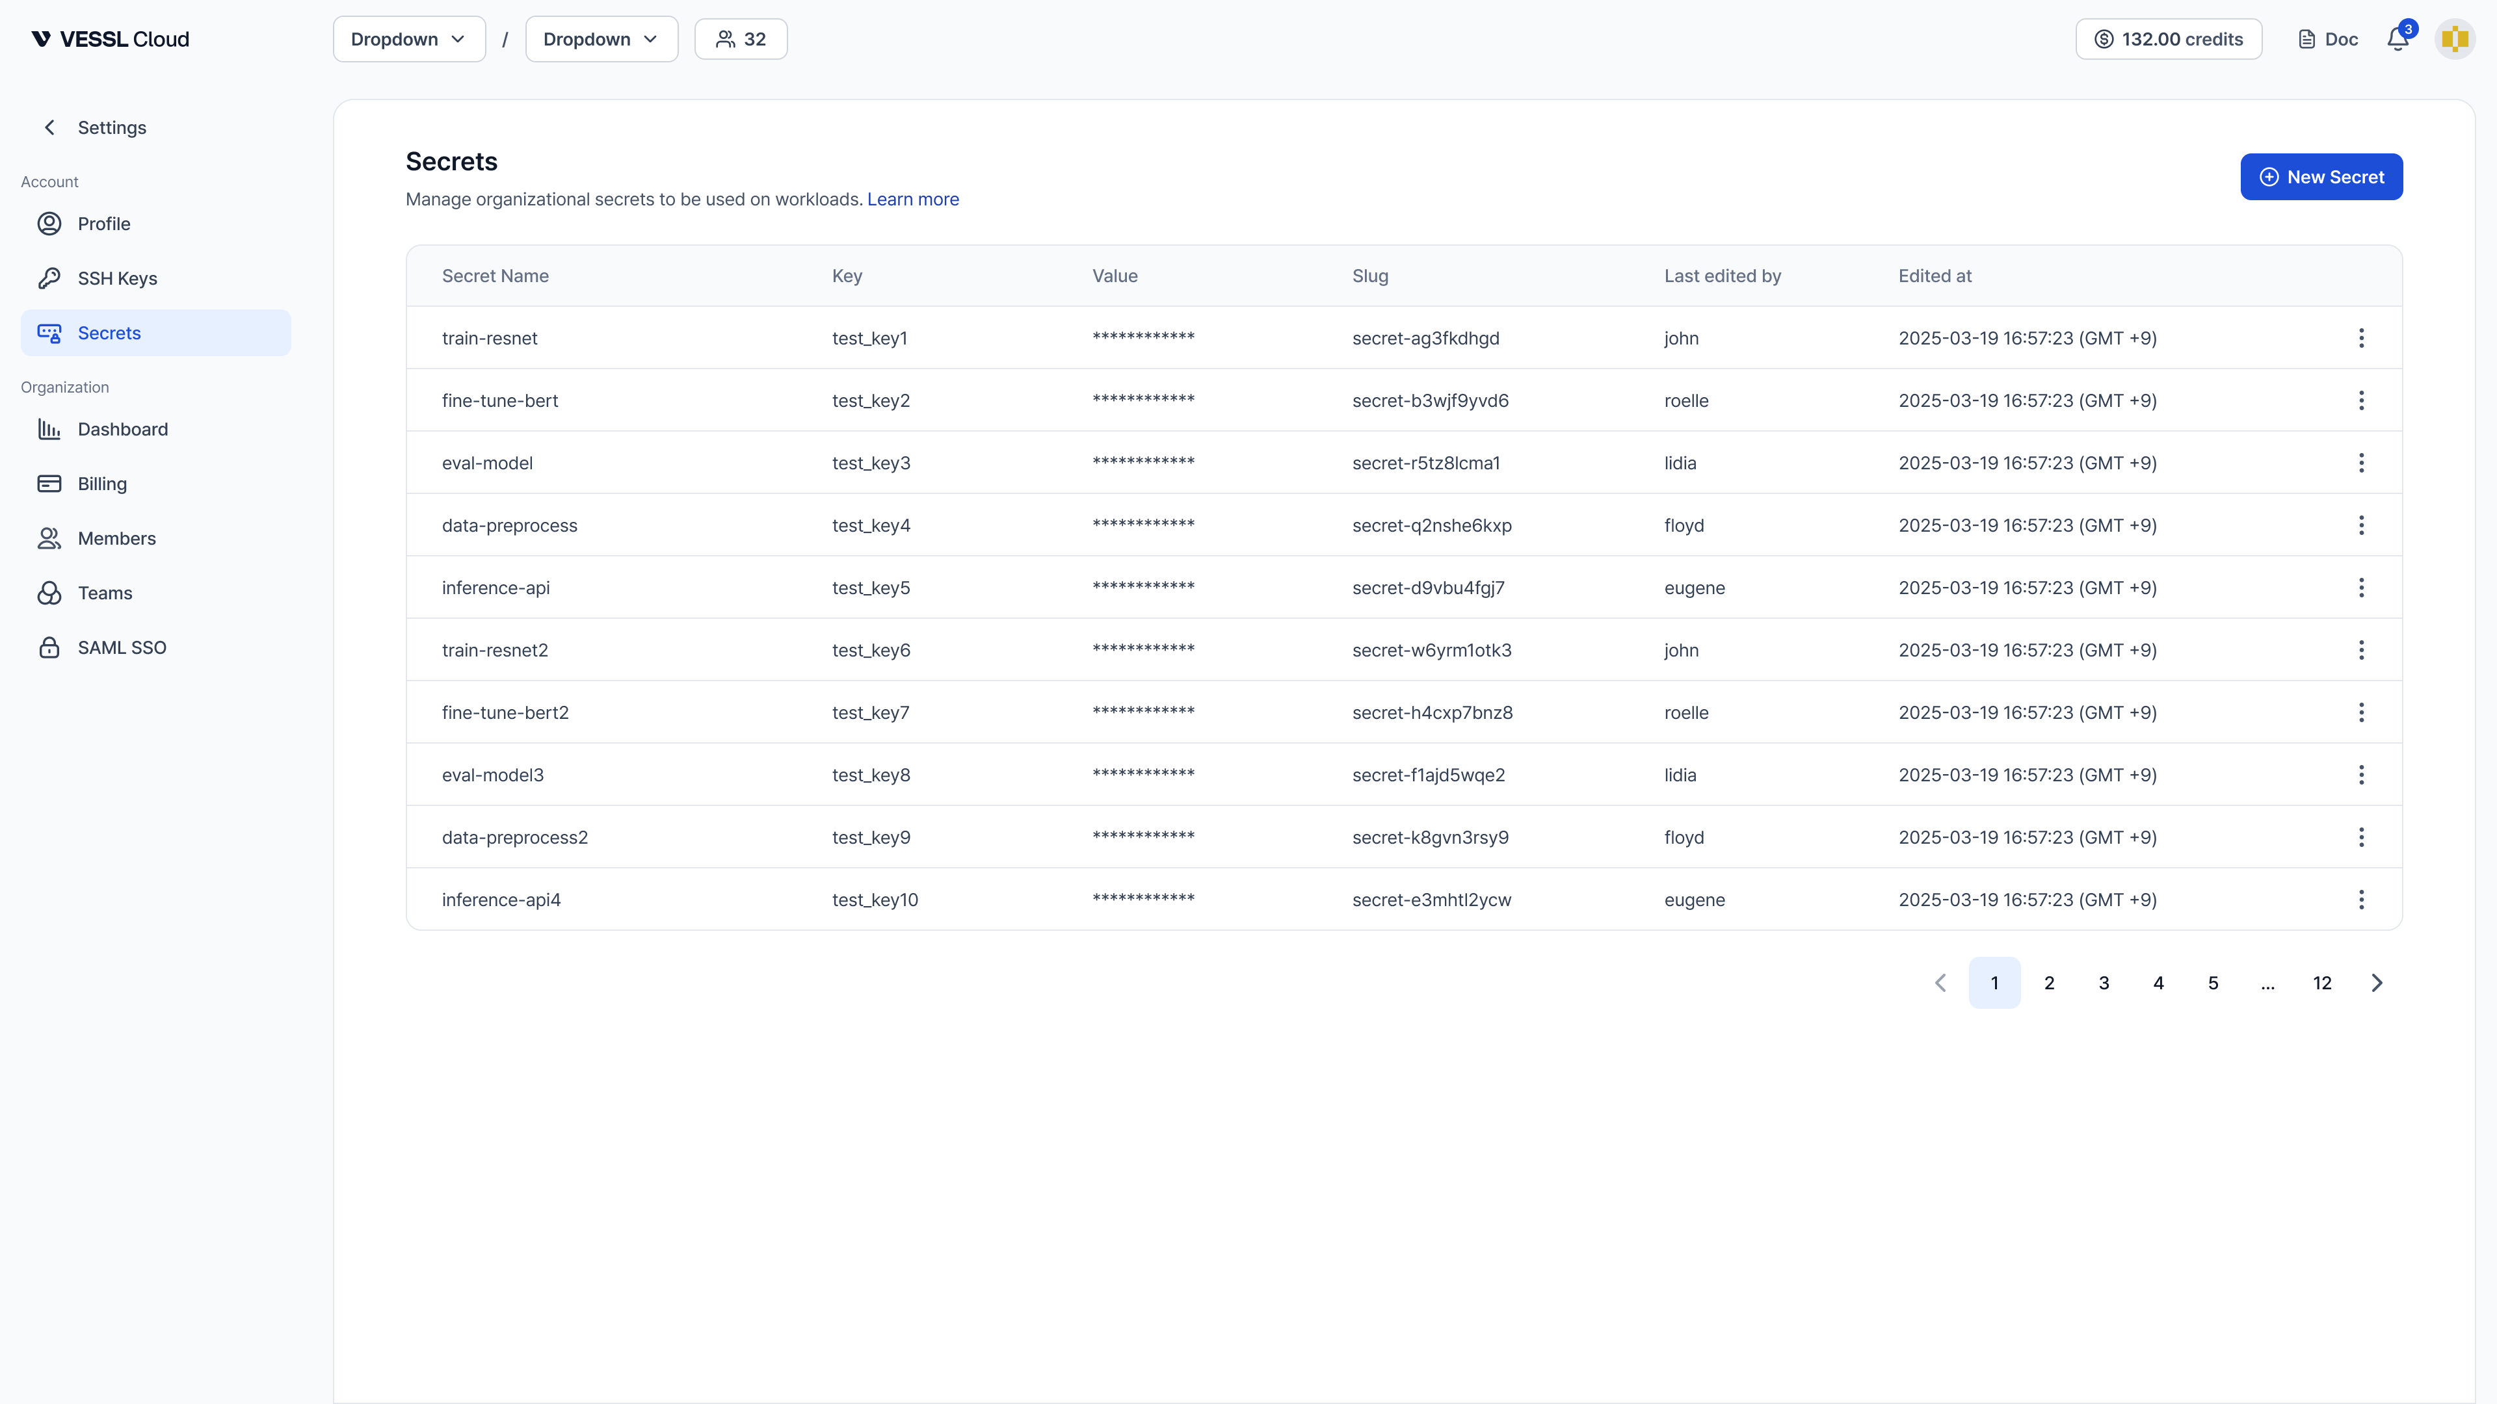Follow the Learn more link
The width and height of the screenshot is (2497, 1404).
pos(912,199)
